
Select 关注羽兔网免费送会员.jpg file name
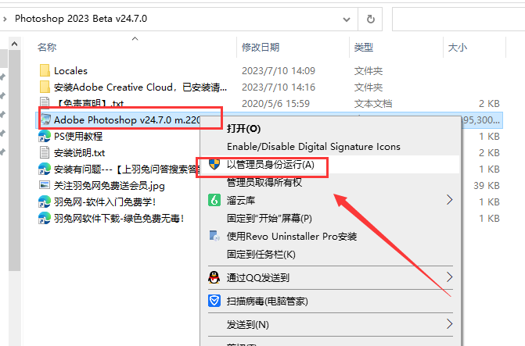pos(110,186)
